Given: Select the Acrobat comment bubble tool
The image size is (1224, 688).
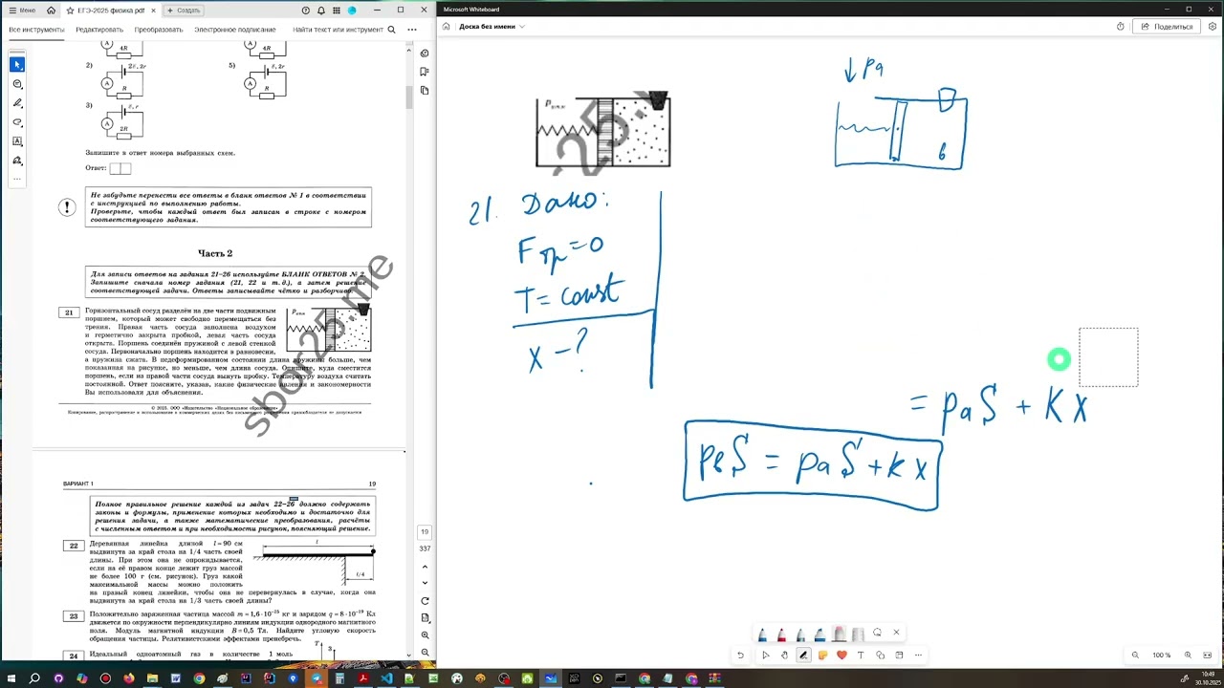Looking at the screenshot, I should [17, 84].
